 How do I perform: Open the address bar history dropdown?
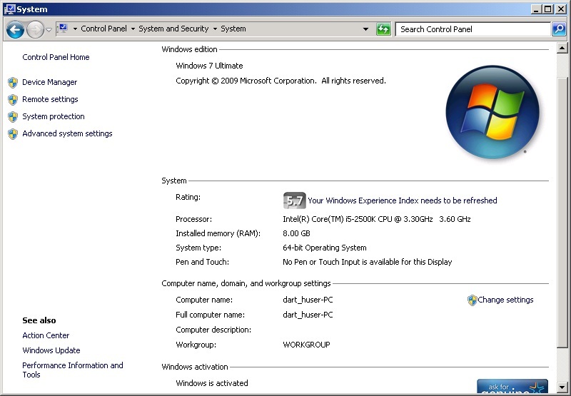365,29
